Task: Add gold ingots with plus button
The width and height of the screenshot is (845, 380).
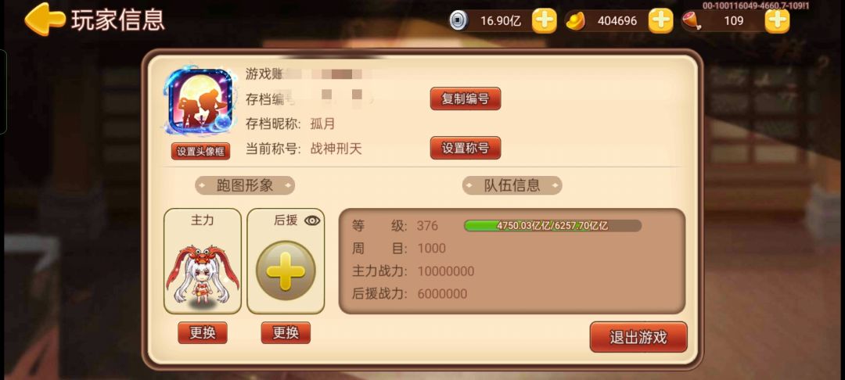Action: coord(660,21)
